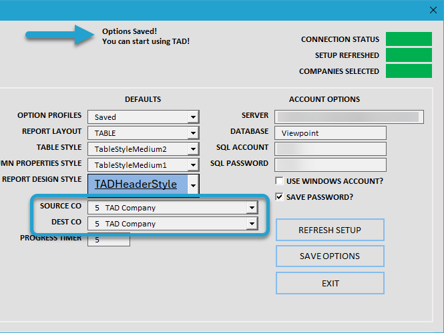Click '5 TAD Company' in Dest Co
Screen dimensions: 444x333
point(125,224)
